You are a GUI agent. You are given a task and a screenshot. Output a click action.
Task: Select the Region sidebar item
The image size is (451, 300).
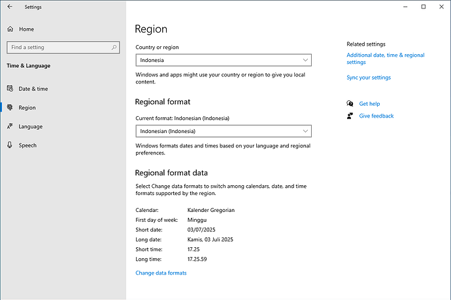(x=27, y=108)
